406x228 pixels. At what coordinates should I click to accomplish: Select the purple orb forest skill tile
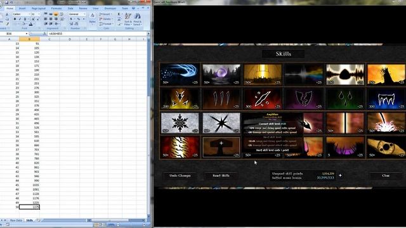tap(221, 75)
